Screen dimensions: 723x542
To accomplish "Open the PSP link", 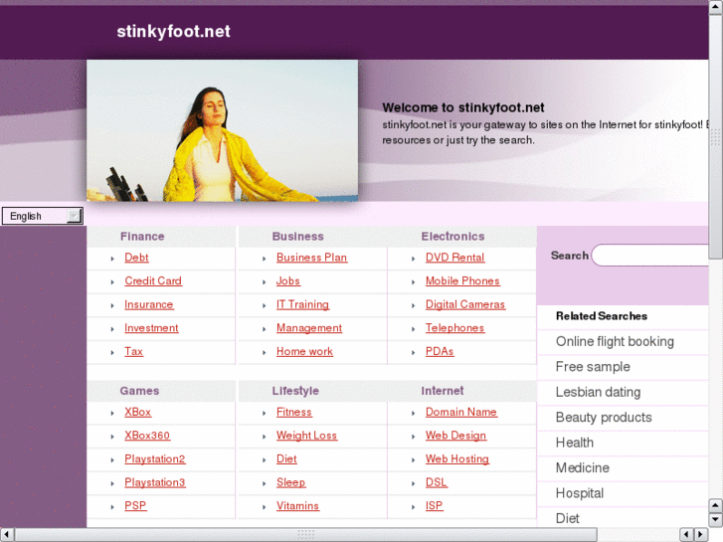I will coord(135,506).
